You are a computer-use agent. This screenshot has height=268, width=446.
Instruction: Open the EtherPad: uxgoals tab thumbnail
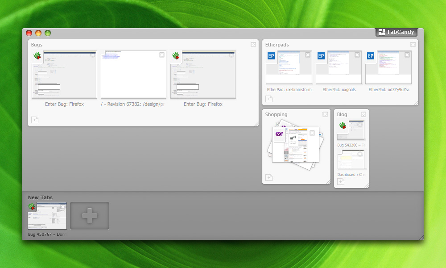coord(339,67)
